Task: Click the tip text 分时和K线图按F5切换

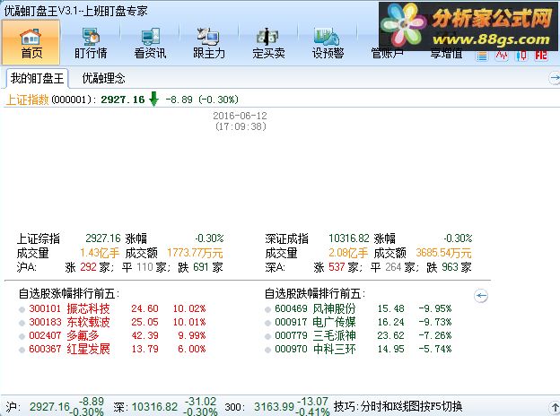Action: pyautogui.click(x=411, y=406)
